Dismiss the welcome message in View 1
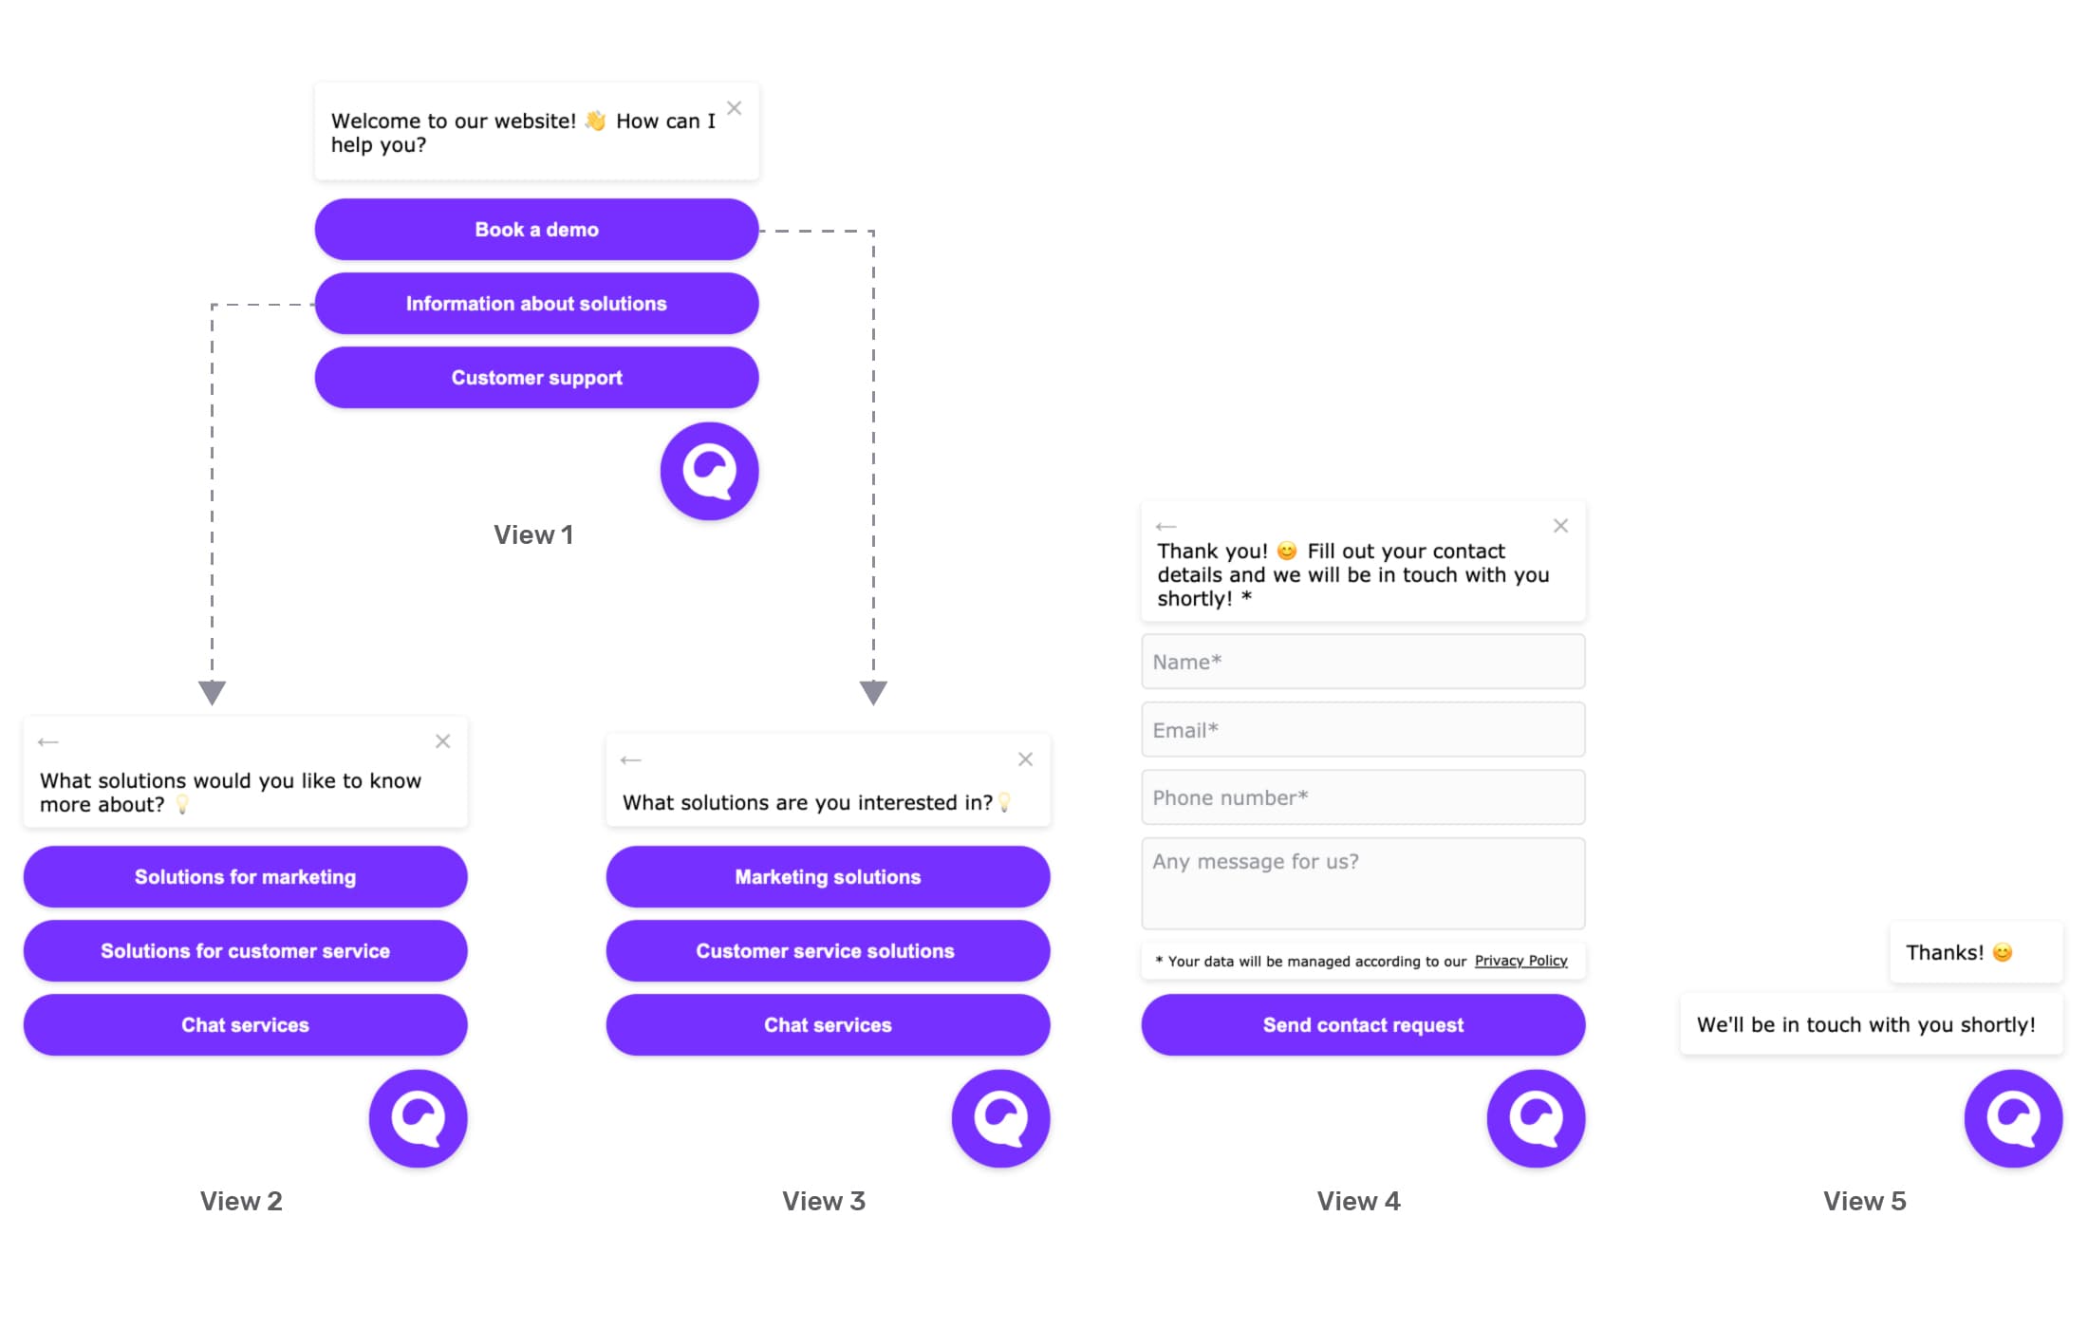Screen dimensions: 2088x1329 pyautogui.click(x=734, y=107)
